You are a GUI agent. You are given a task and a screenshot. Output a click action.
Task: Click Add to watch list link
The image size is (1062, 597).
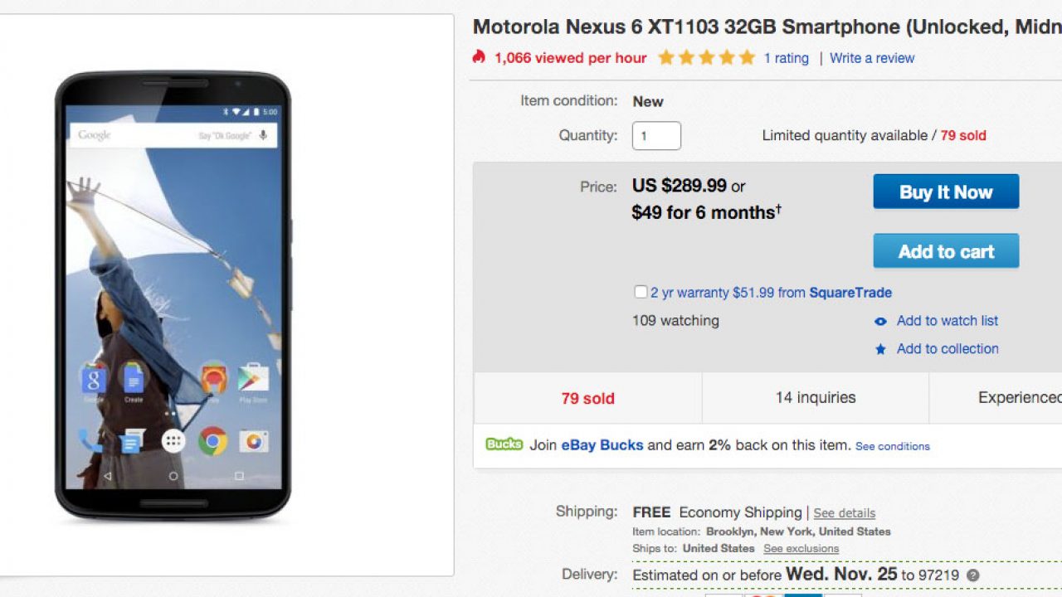point(947,321)
